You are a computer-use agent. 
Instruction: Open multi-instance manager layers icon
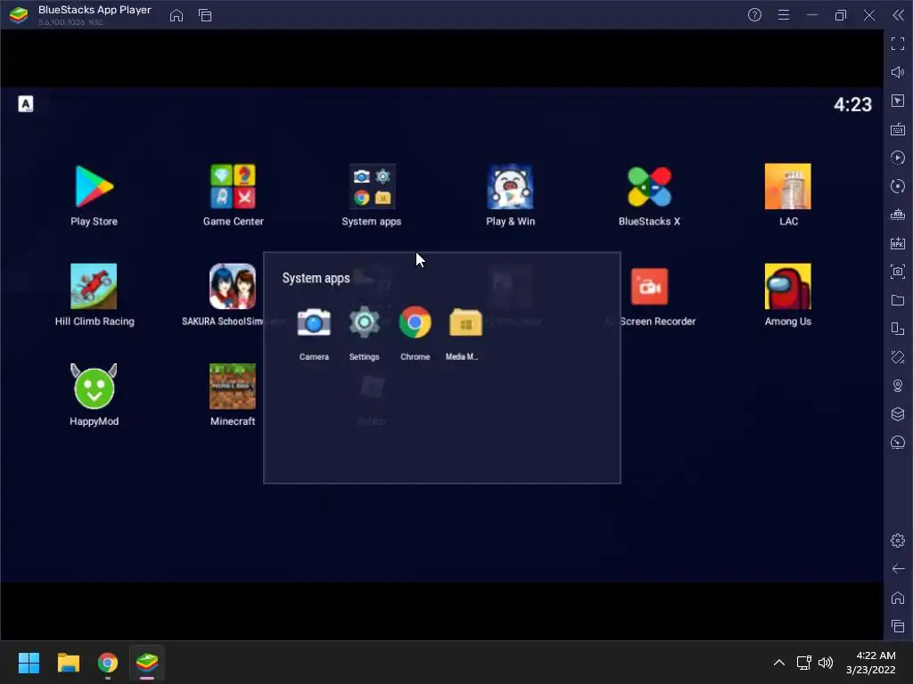coord(898,414)
